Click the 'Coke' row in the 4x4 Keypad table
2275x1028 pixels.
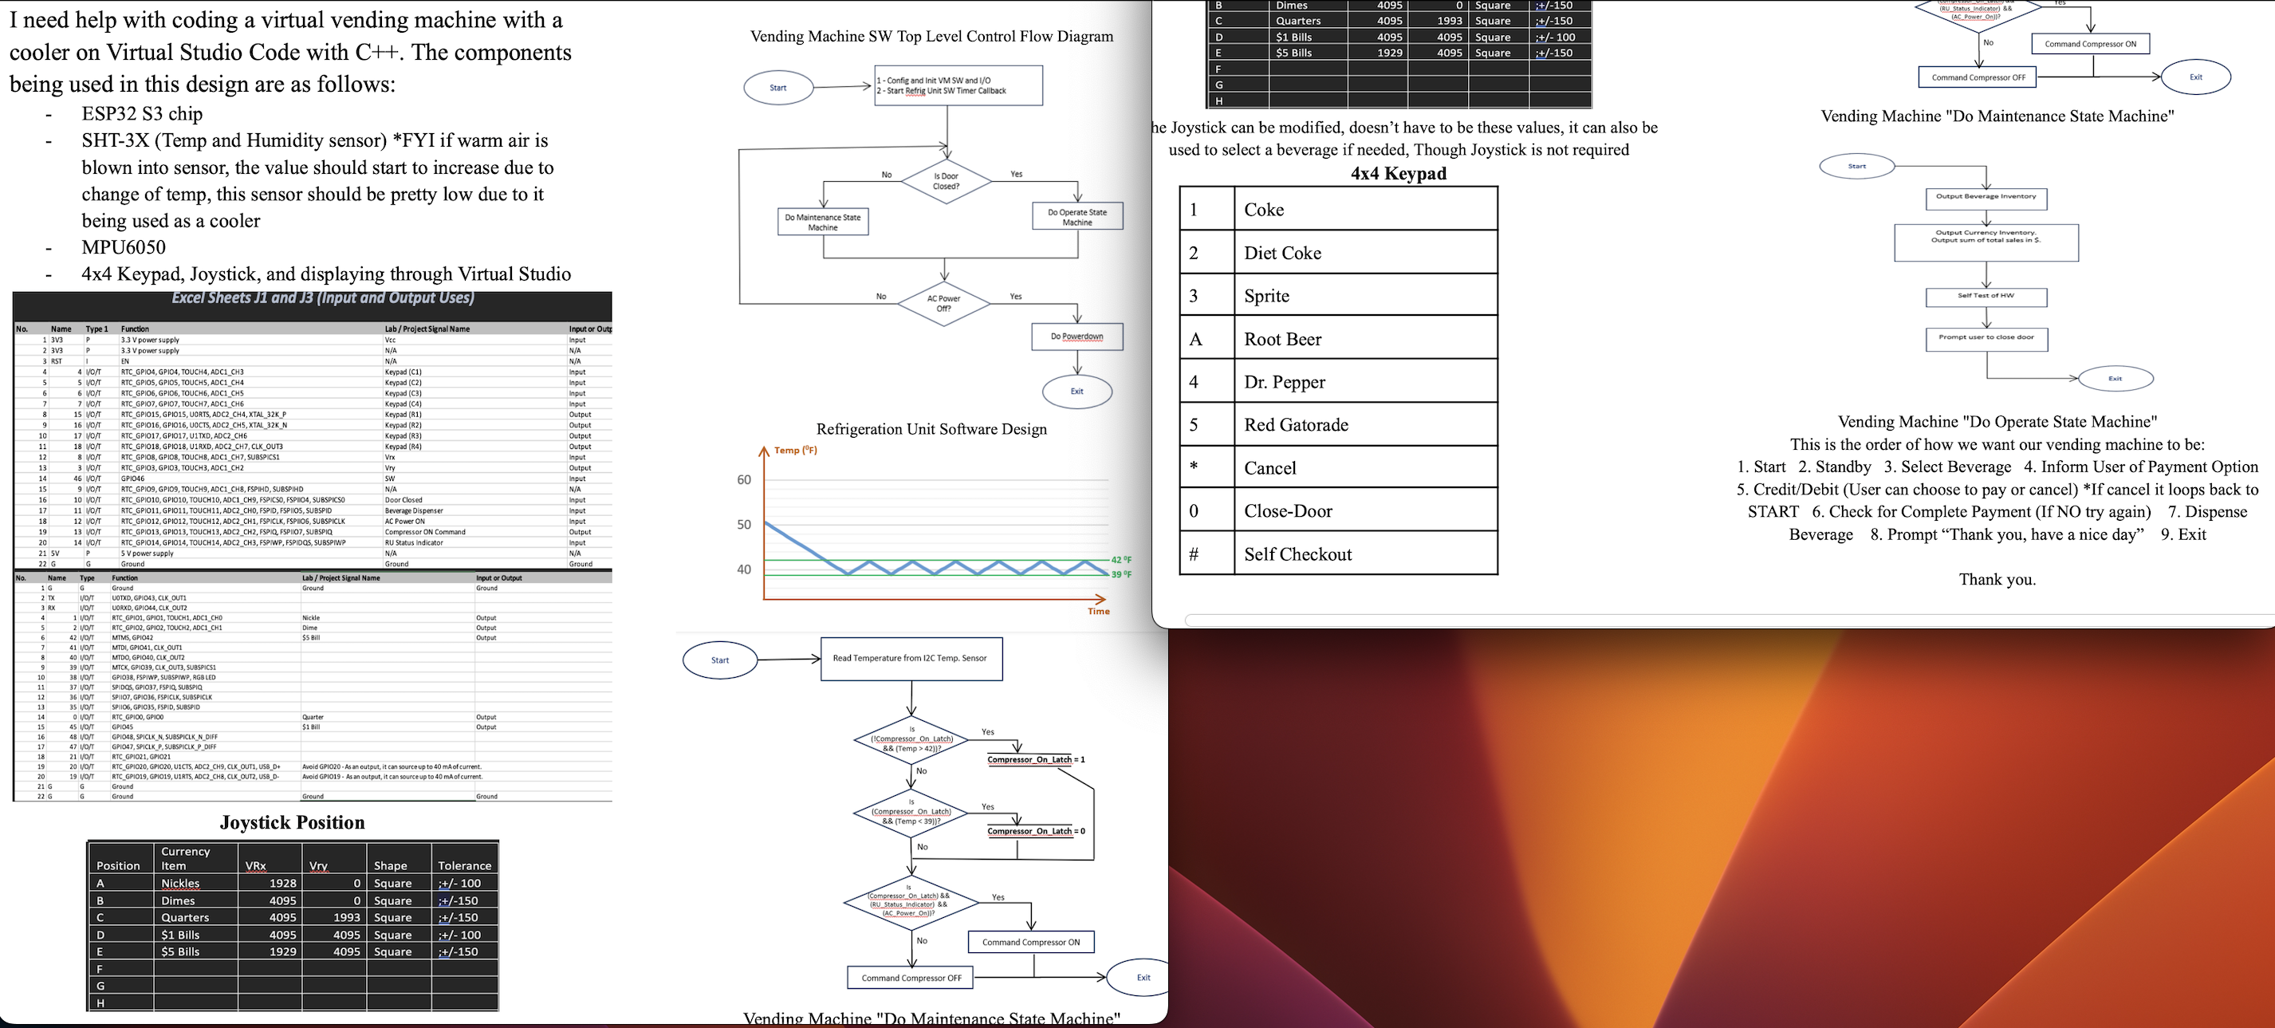click(1364, 209)
